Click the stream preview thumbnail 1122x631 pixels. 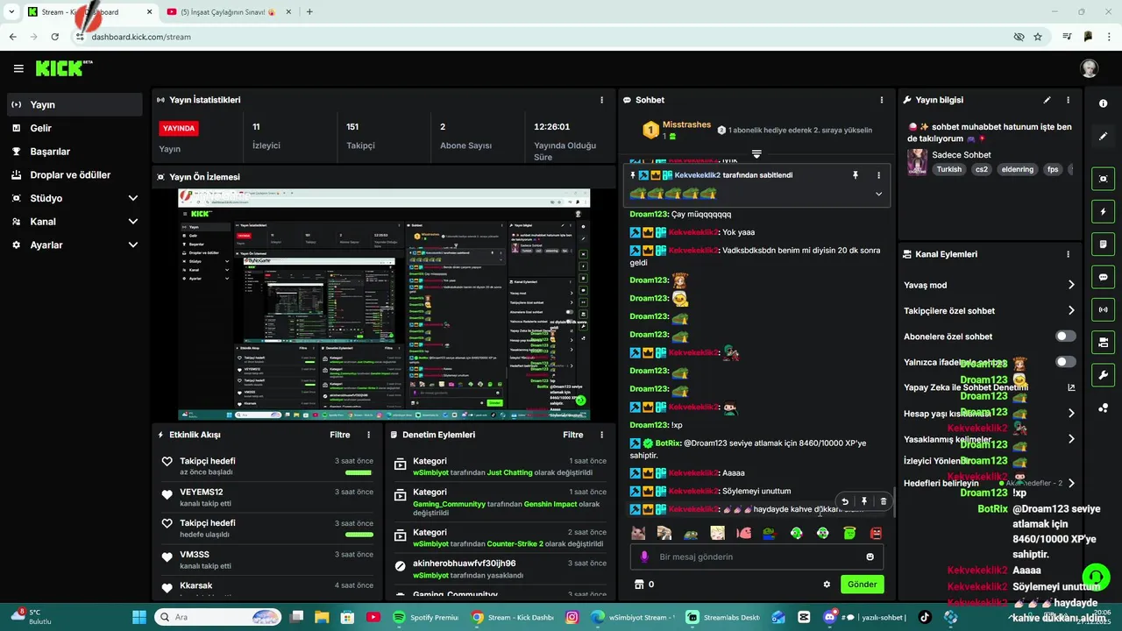(384, 304)
